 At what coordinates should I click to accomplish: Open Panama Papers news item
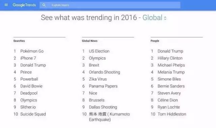103,86
